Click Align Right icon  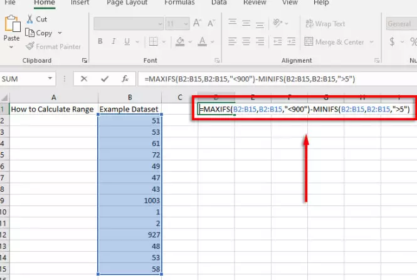pos(260,41)
